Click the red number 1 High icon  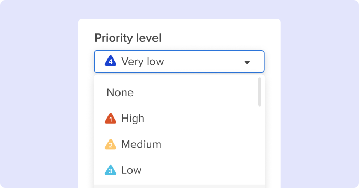coord(111,119)
